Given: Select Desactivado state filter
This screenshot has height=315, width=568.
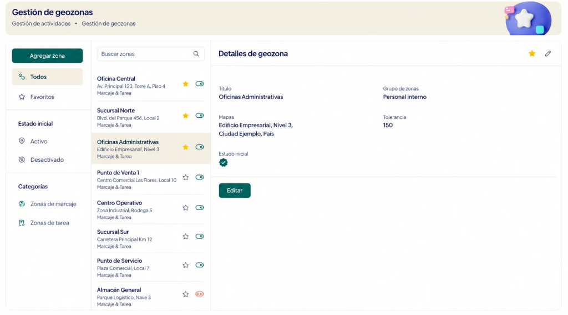Looking at the screenshot, I should point(48,159).
